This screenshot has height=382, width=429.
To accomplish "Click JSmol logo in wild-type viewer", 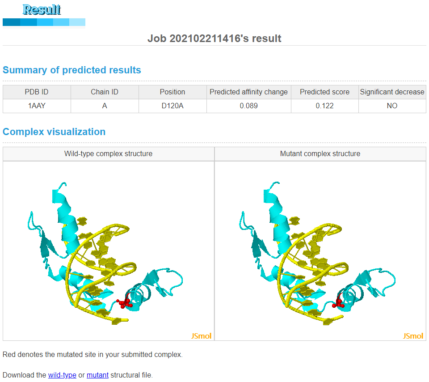I will 201,336.
